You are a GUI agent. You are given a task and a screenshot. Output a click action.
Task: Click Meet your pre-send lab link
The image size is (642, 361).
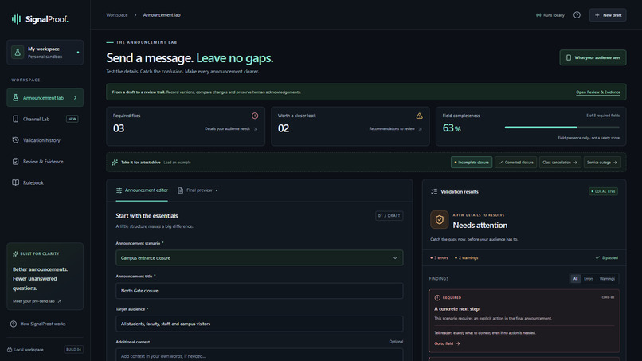pyautogui.click(x=37, y=301)
